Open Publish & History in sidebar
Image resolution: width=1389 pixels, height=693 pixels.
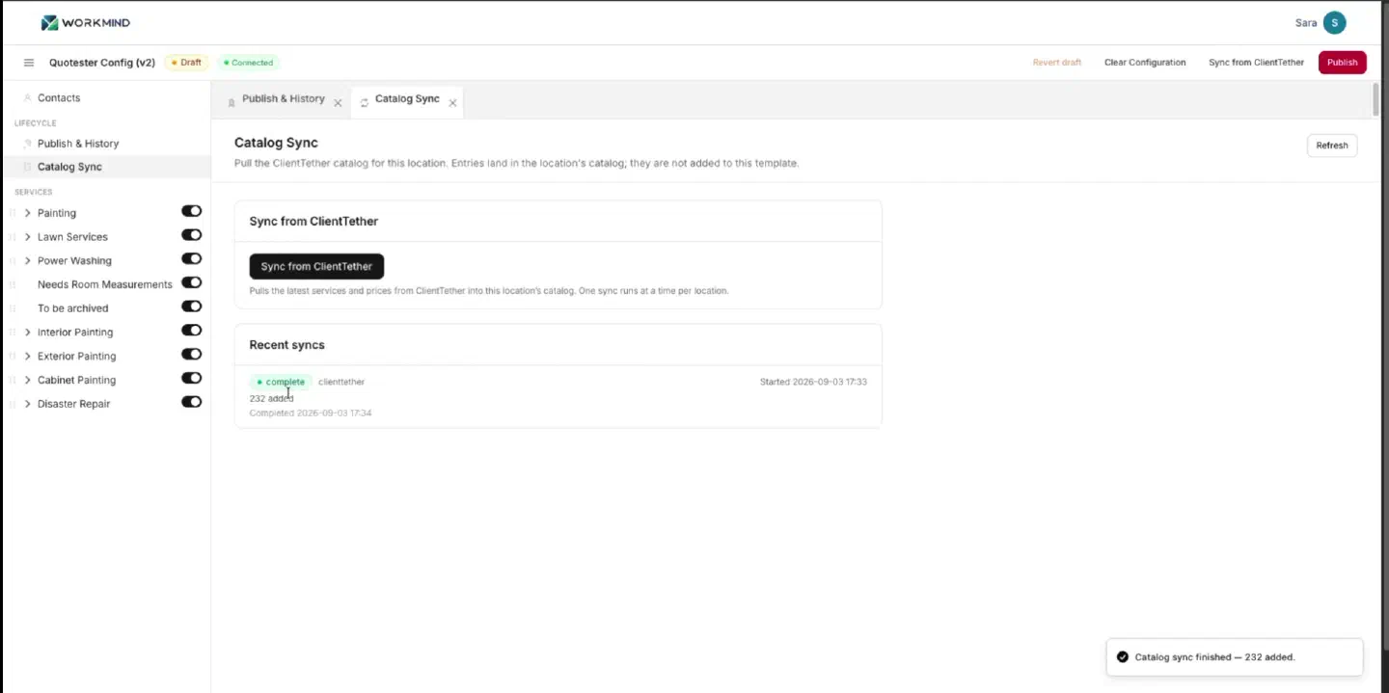pyautogui.click(x=106, y=144)
